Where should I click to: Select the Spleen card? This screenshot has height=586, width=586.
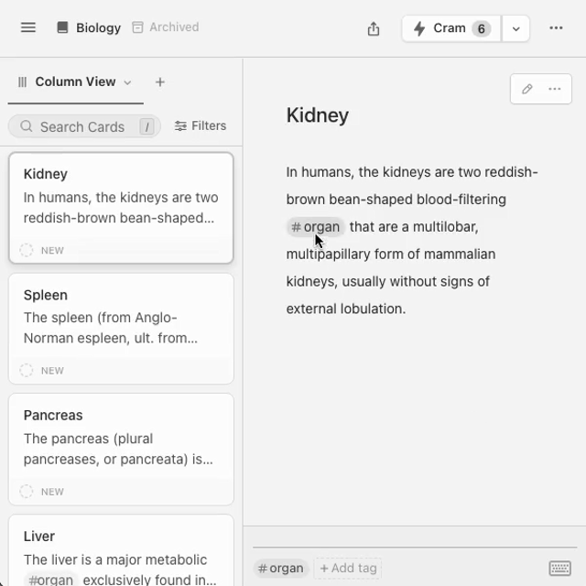pos(121,329)
